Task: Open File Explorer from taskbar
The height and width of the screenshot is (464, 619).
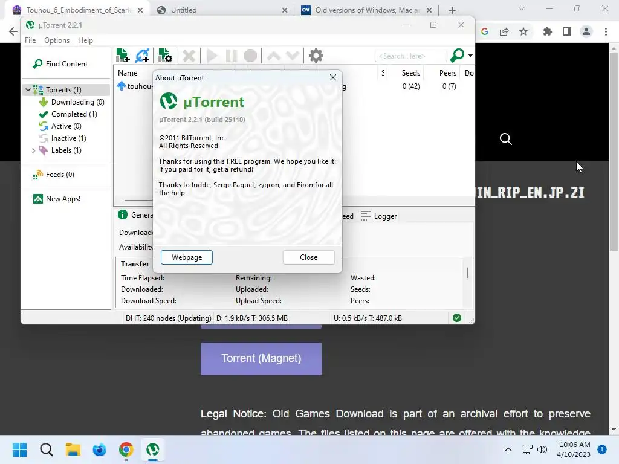Action: pyautogui.click(x=73, y=449)
